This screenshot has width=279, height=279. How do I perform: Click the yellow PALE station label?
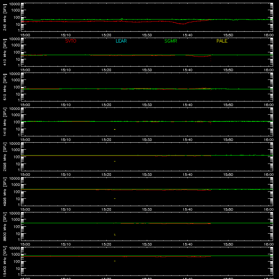(x=222, y=41)
